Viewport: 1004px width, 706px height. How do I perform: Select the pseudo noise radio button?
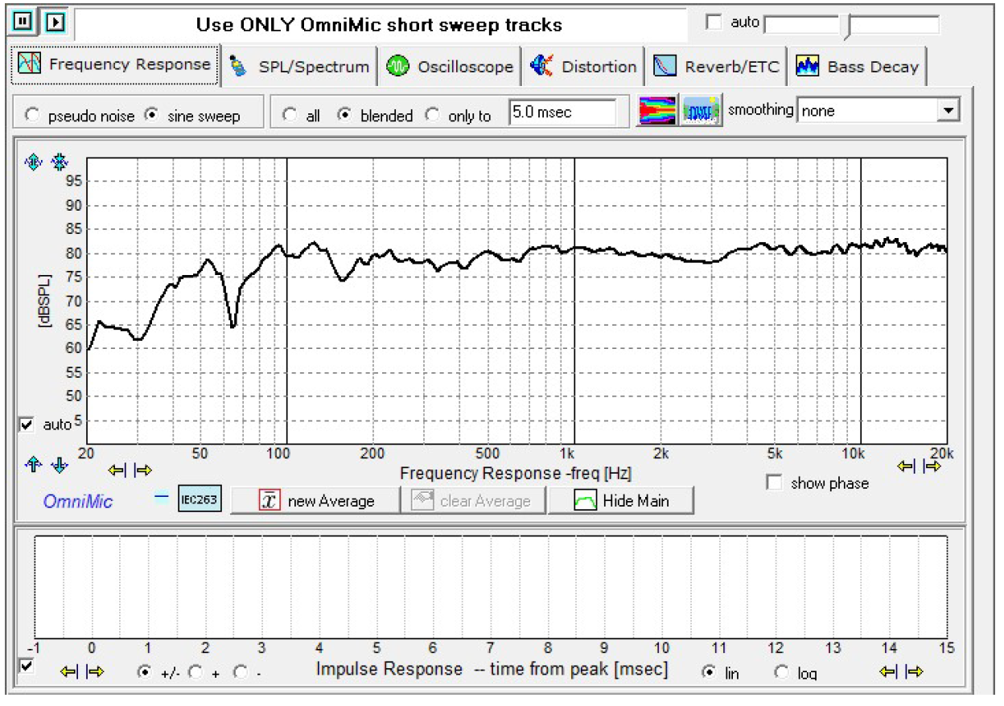pos(32,116)
